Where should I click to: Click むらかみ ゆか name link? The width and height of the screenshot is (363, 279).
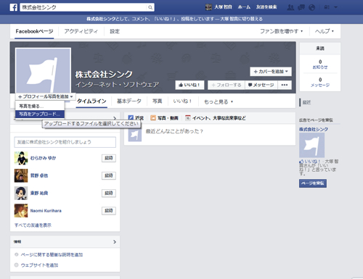pos(43,158)
